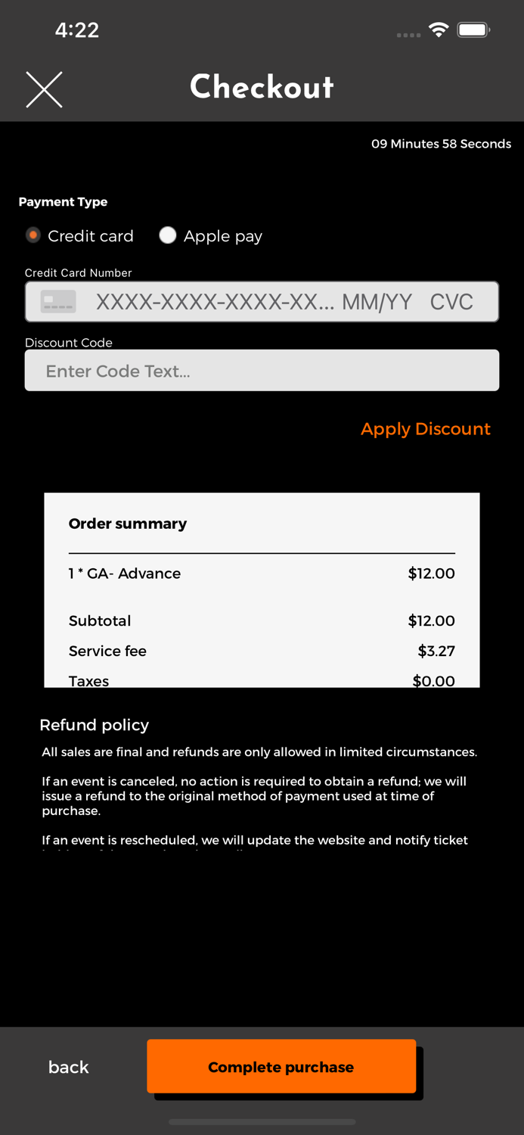Tap the Service fee row
Viewport: 524px width, 1135px height.
pyautogui.click(x=107, y=651)
